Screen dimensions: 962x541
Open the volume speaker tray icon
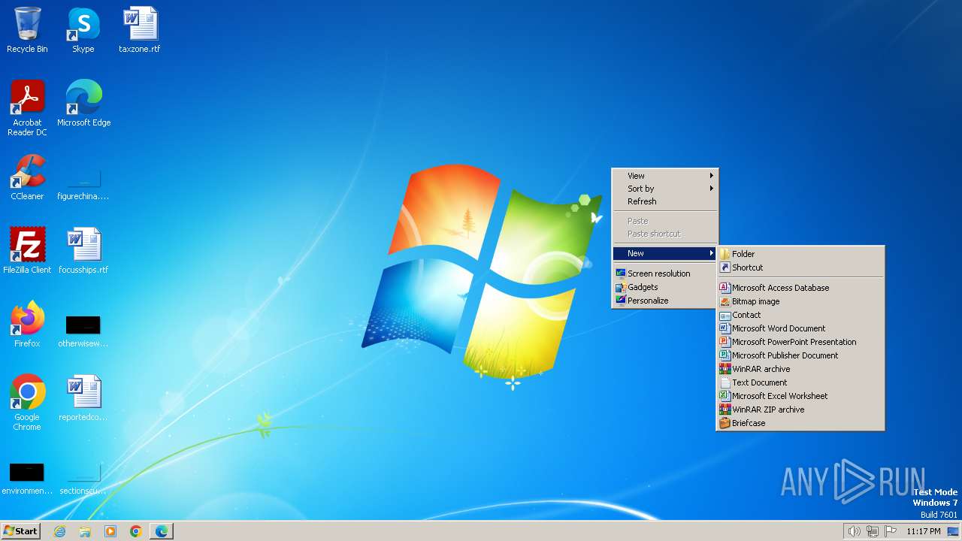tap(854, 531)
